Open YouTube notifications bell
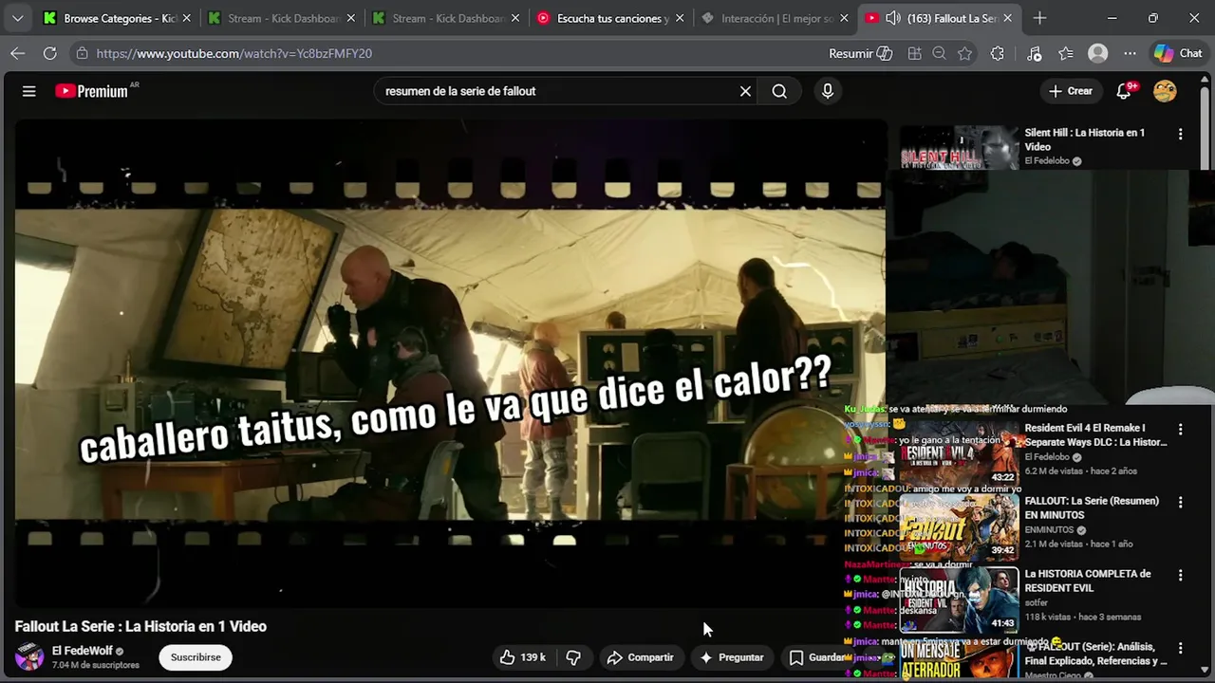Screen dimensions: 1215x683 [1124, 91]
